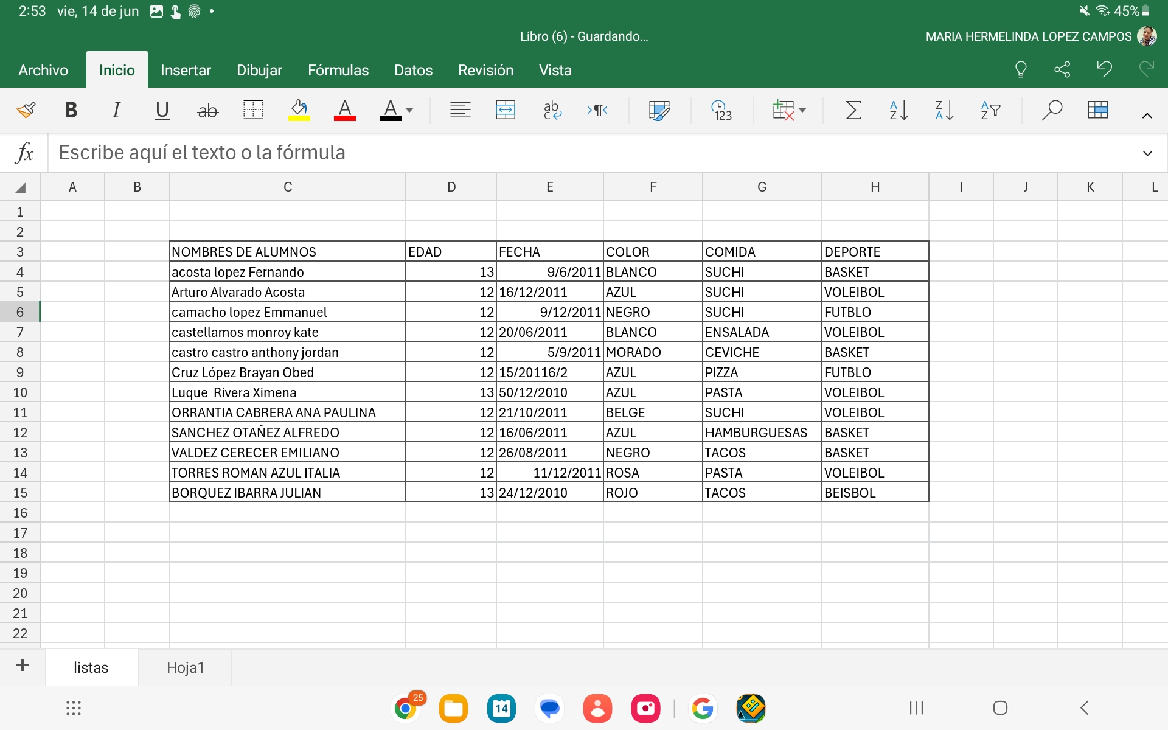Expand the formula bar chevron

click(x=1147, y=153)
